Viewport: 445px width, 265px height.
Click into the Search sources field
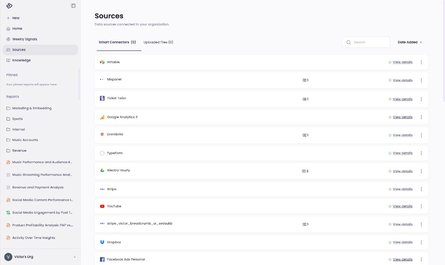point(366,42)
